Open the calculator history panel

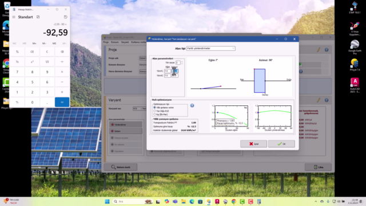[65, 17]
